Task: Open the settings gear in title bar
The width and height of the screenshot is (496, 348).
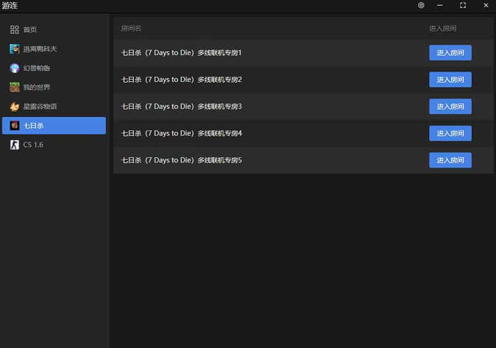Action: click(421, 5)
